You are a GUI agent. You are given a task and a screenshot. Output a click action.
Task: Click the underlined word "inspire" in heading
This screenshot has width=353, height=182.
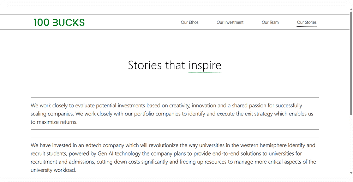point(205,65)
